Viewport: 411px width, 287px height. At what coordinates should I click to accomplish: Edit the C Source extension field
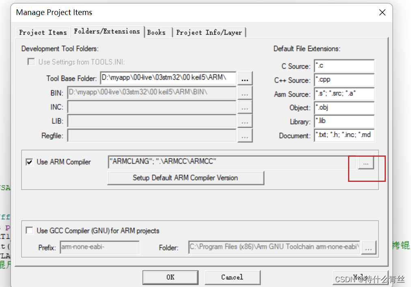(x=344, y=66)
